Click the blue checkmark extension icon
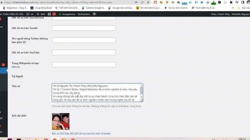Viewport: 250px width, 140px height. coord(202,2)
